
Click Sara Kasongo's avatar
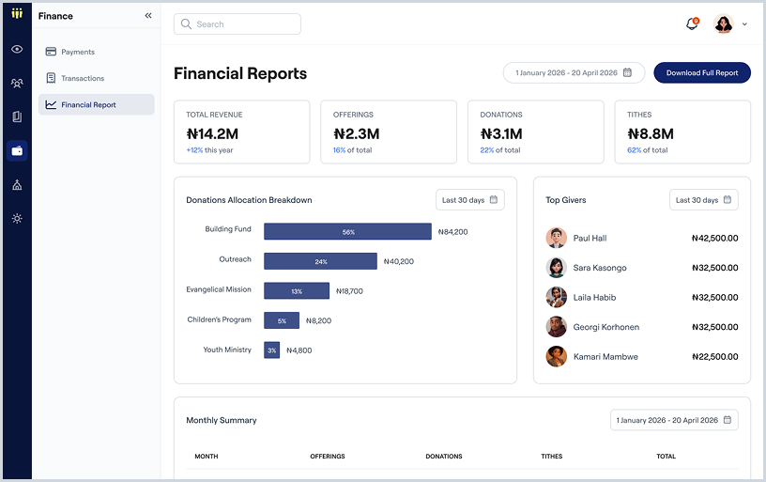click(557, 268)
